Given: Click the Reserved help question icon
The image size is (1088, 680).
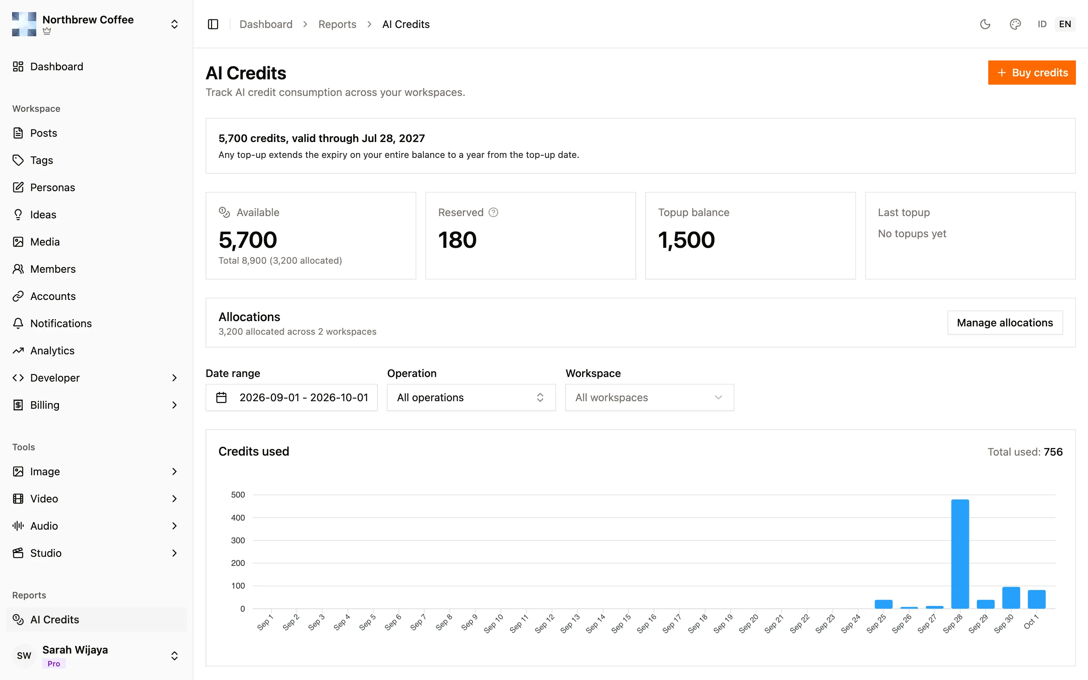Looking at the screenshot, I should coord(493,212).
